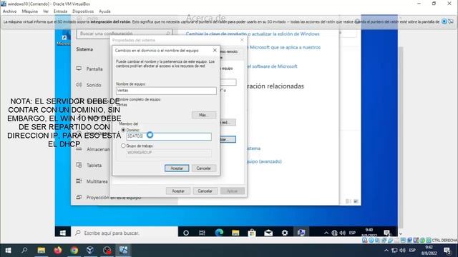This screenshot has width=458, height=257.
Task: Click Aceptar in Propiedades del sistema
Action: pyautogui.click(x=178, y=191)
